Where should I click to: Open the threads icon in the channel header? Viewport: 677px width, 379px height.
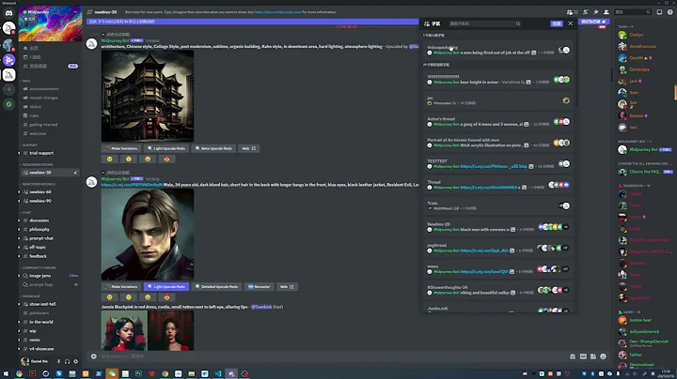(x=572, y=12)
